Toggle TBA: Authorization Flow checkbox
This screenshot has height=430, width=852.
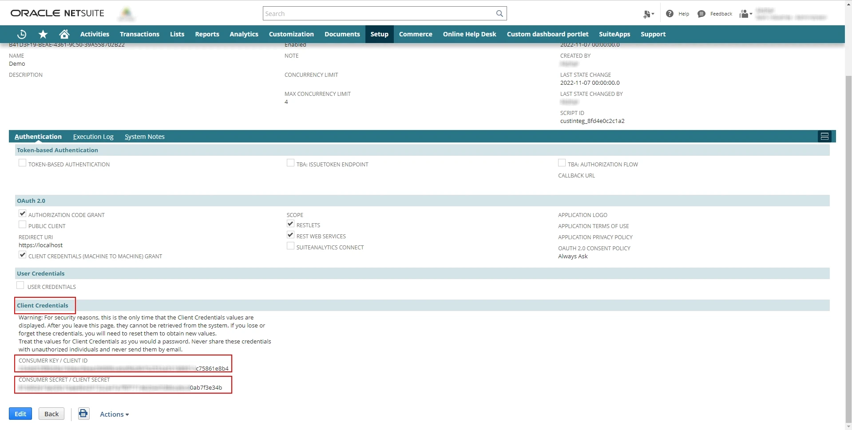pyautogui.click(x=562, y=163)
